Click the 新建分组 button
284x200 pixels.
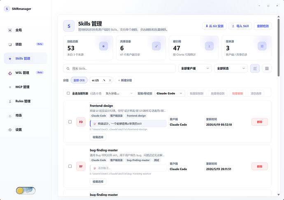point(125,80)
